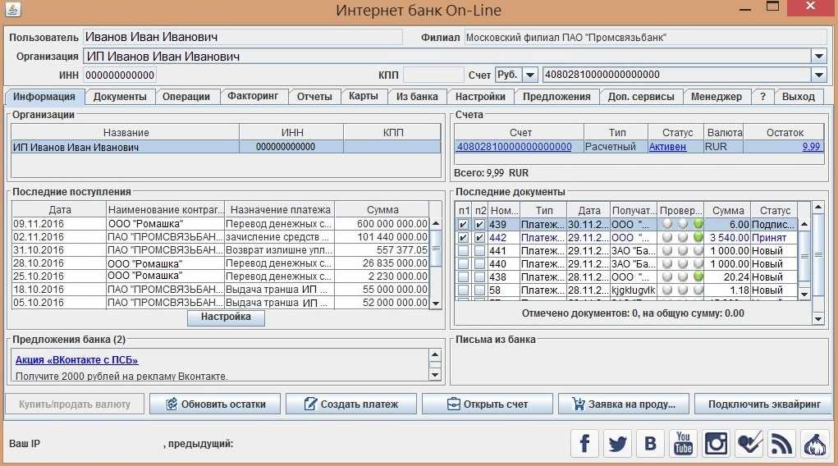Click the vertical scrollbar of Последние поступления

436,263
